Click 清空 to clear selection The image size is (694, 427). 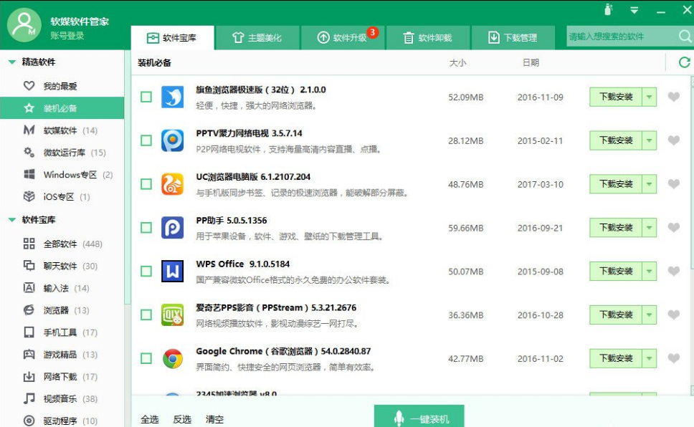[214, 419]
